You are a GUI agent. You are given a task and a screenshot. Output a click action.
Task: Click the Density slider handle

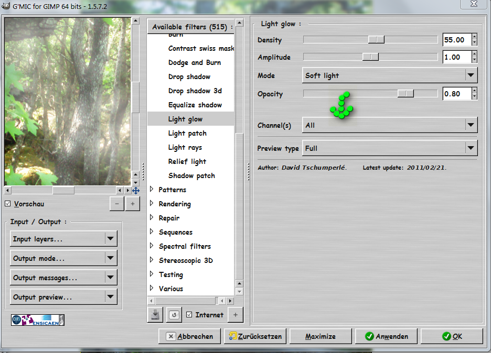coord(376,39)
